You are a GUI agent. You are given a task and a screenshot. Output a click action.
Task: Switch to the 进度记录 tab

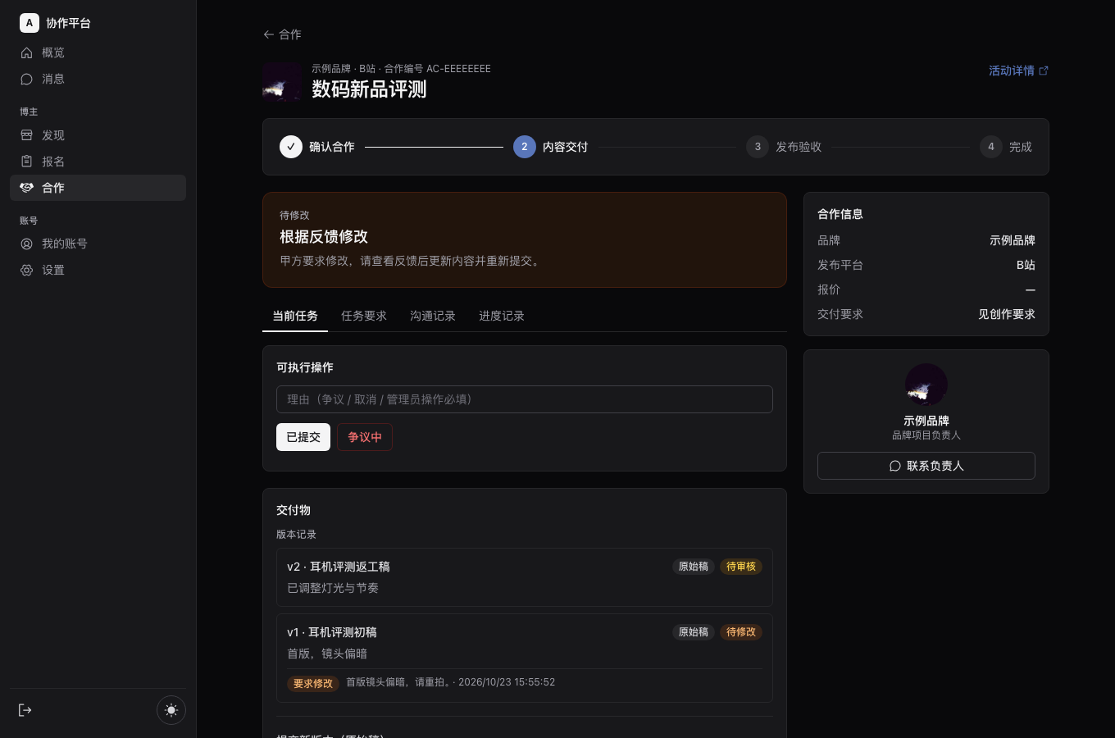[502, 316]
